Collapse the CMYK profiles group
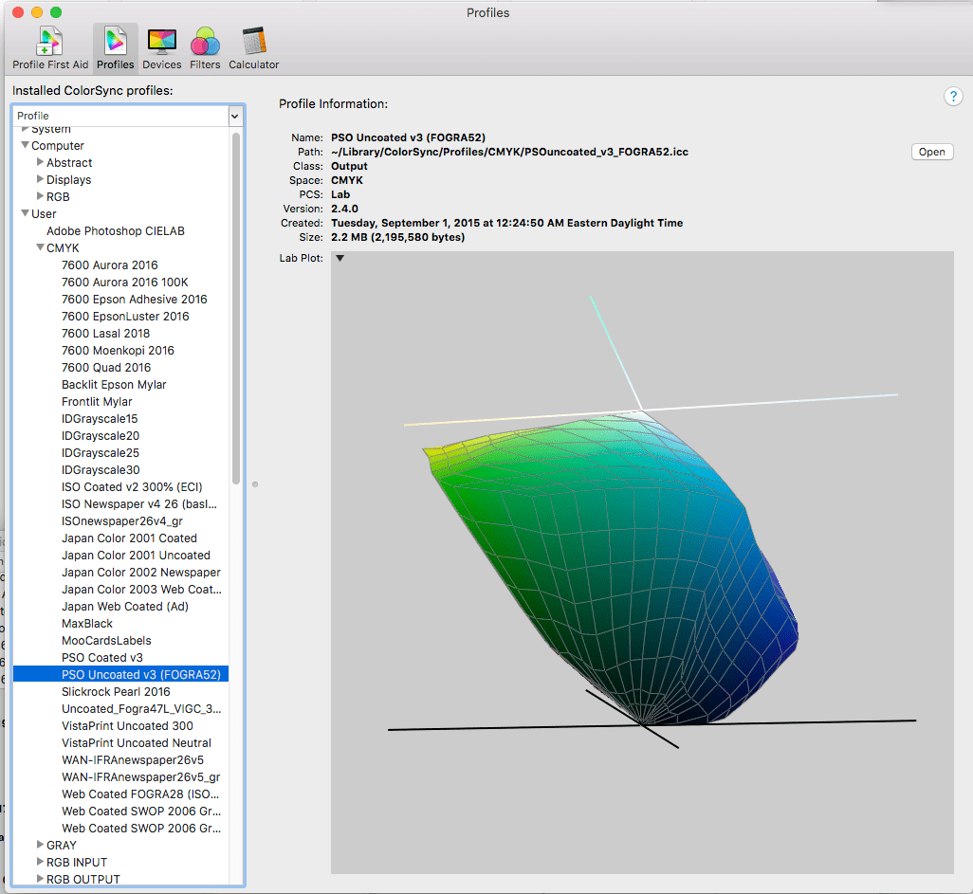 [x=39, y=247]
